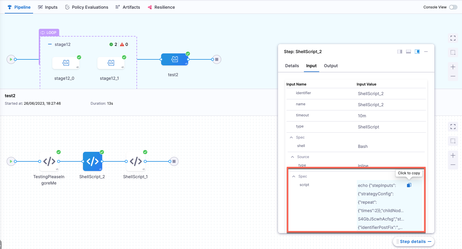The image size is (462, 249).
Task: Click the Step details button
Action: [413, 241]
